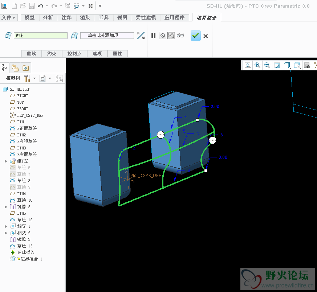Viewport: 317px width, 292px height.
Task: Select the favorites navigator tab icon
Action: tap(26, 68)
